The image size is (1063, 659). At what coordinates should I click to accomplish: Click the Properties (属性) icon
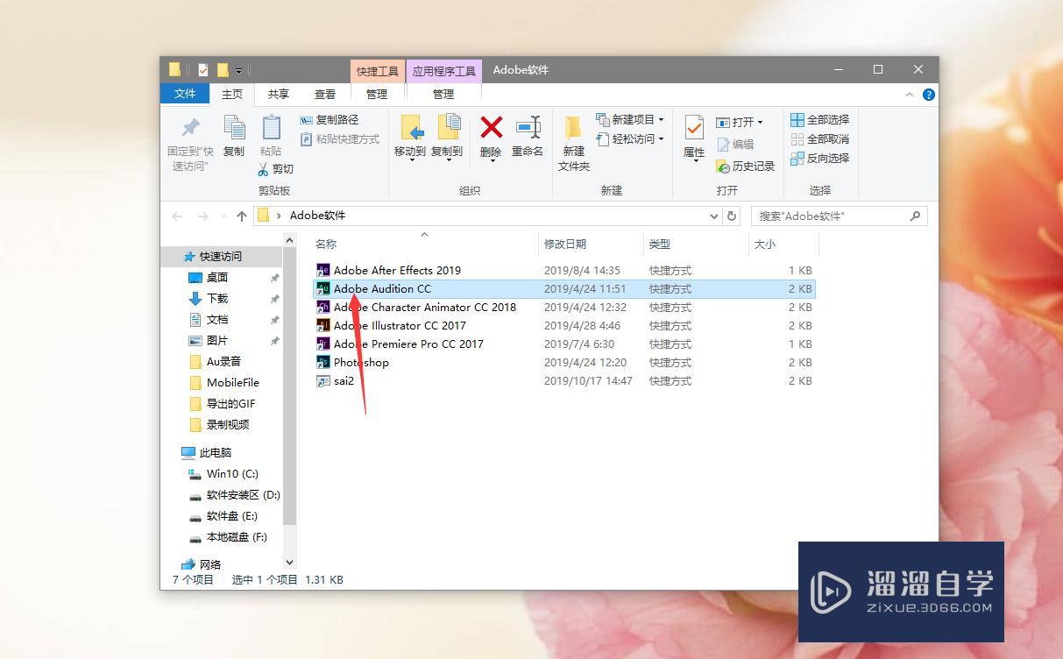(694, 129)
